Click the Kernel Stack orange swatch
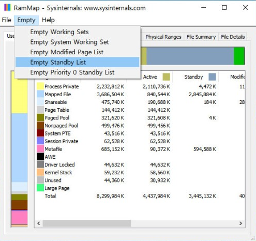 click(x=40, y=172)
